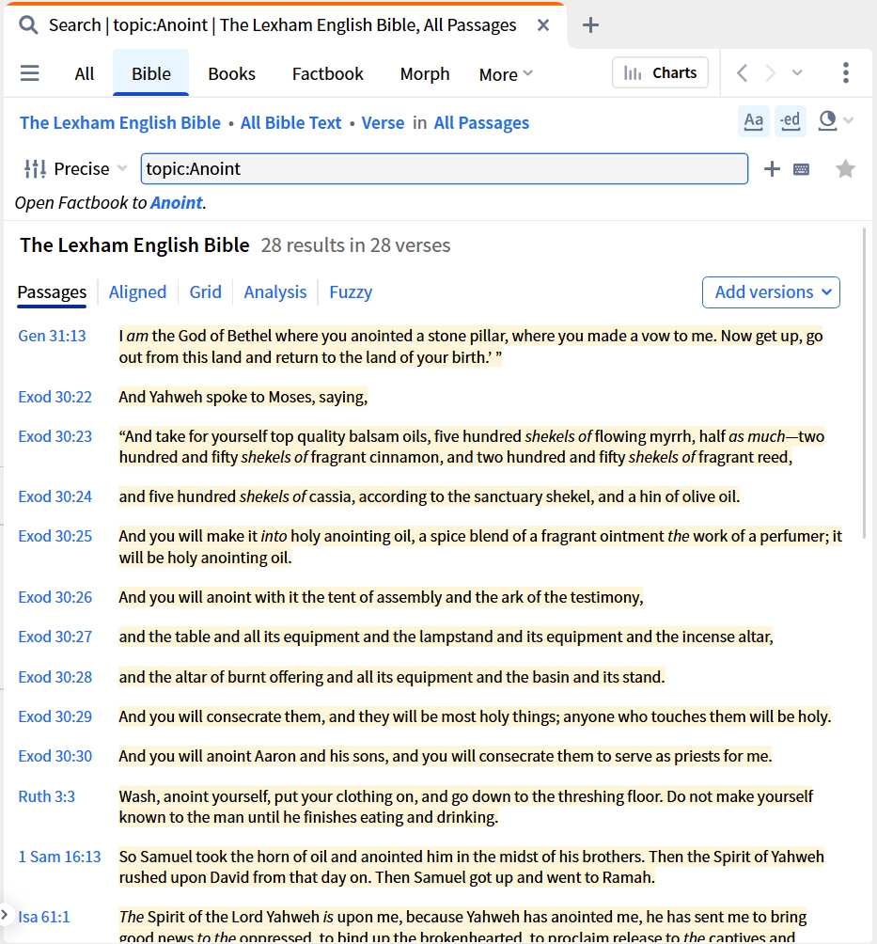Expand the display settings chevron

(x=849, y=121)
